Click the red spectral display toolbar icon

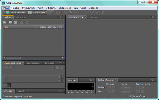(x=58, y=12)
